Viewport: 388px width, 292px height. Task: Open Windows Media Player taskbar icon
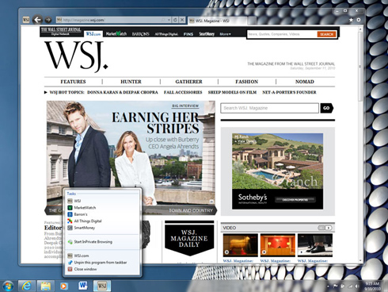(x=63, y=286)
